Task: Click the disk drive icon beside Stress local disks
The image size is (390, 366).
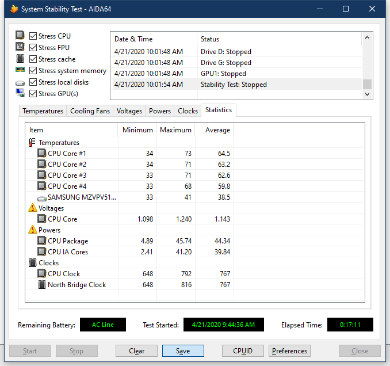Action: pyautogui.click(x=20, y=83)
